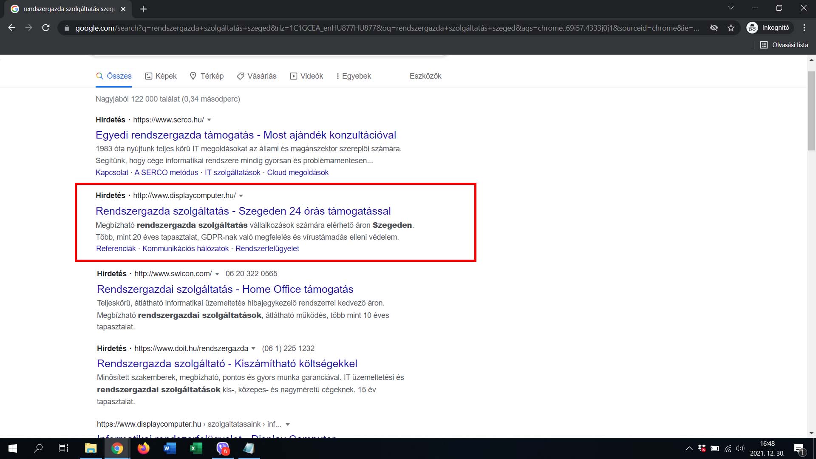This screenshot has width=816, height=459.
Task: Open File Explorer from the taskbar
Action: (x=91, y=448)
